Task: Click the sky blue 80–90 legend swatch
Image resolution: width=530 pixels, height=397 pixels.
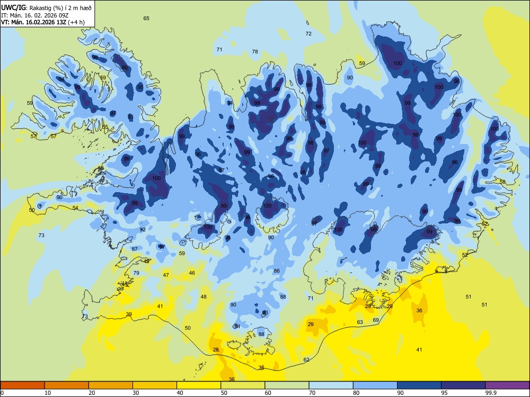Action: click(375, 385)
